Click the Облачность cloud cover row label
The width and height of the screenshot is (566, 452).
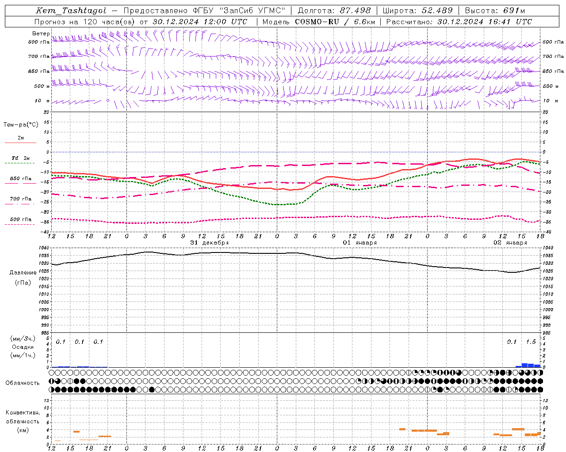(x=23, y=383)
